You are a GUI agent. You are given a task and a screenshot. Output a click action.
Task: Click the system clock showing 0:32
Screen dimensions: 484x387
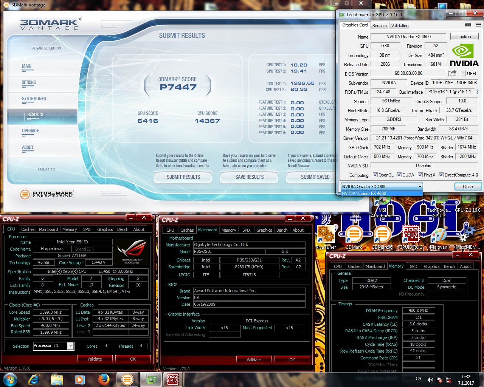point(466,377)
